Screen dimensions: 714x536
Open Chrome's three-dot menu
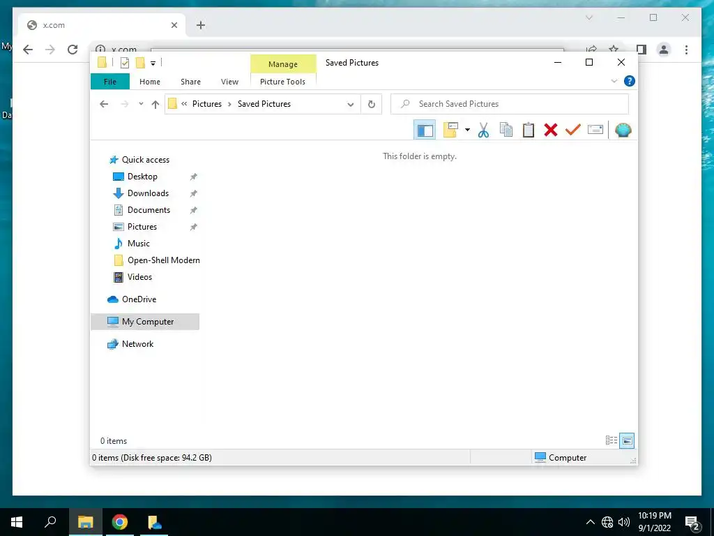pos(686,50)
